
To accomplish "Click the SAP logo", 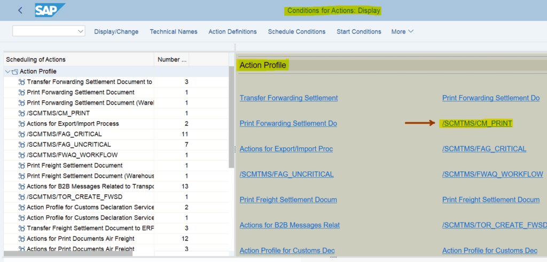I will click(49, 10).
